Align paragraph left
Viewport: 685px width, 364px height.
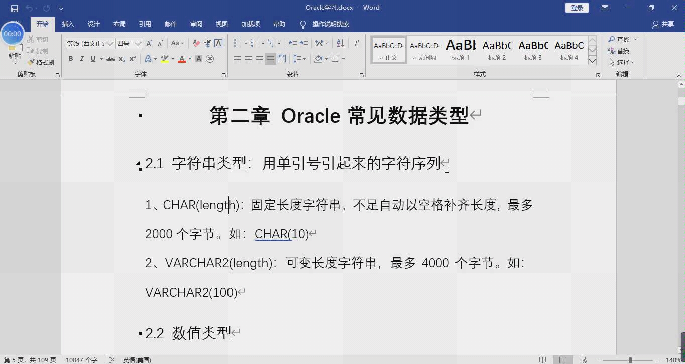pyautogui.click(x=238, y=59)
